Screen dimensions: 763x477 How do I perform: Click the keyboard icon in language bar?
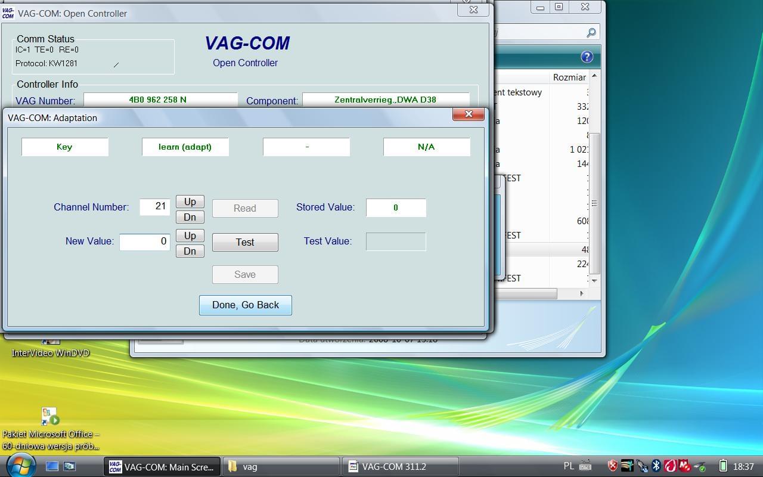tap(585, 466)
